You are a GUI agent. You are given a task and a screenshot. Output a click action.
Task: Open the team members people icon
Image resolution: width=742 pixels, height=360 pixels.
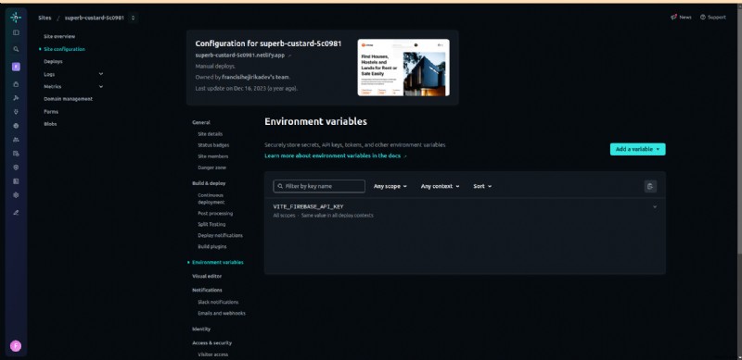16,140
